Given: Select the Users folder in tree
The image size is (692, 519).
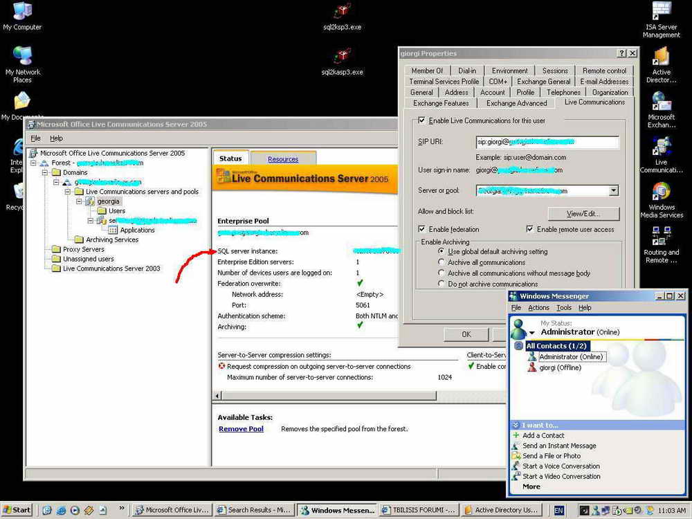Looking at the screenshot, I should click(111, 211).
